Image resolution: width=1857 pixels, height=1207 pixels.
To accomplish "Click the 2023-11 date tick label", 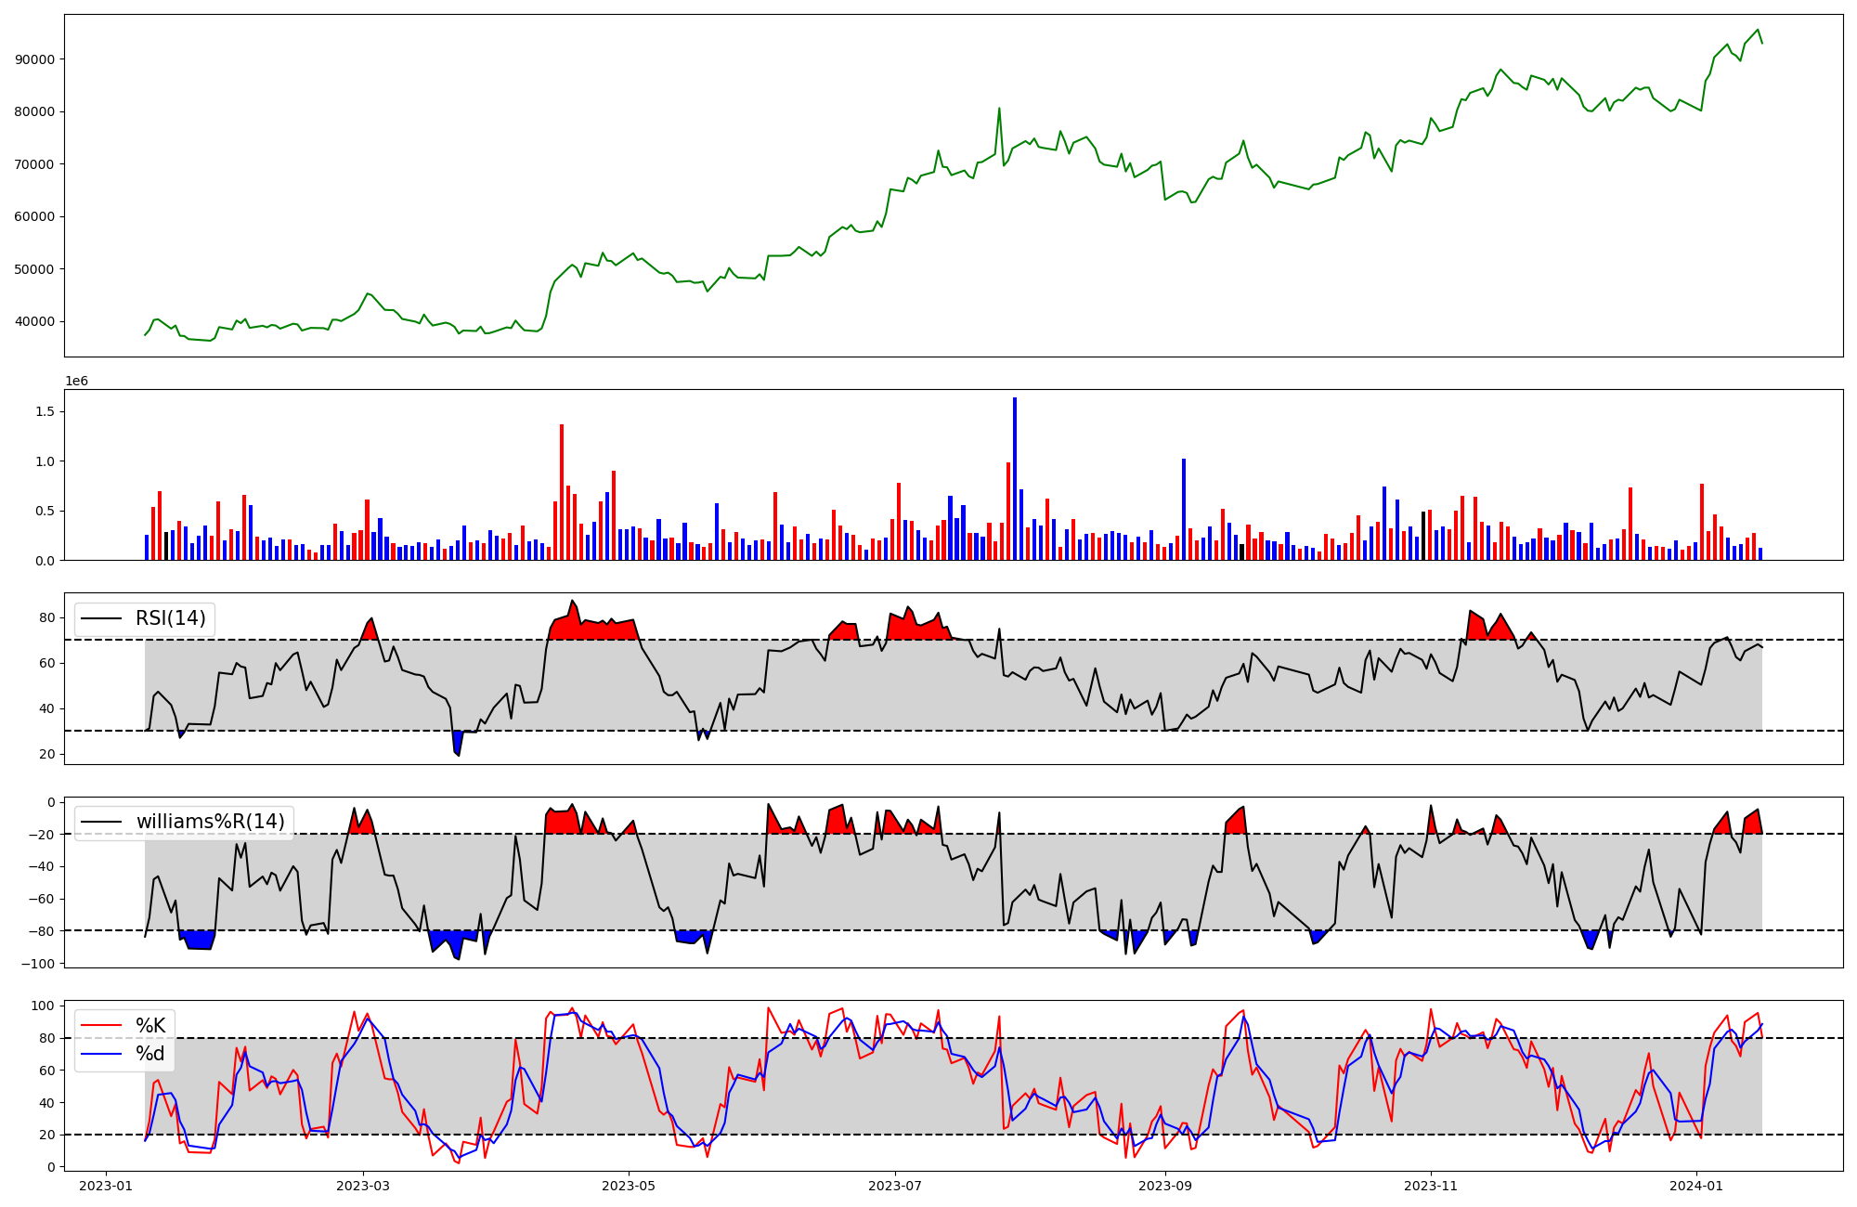I will [1431, 1186].
